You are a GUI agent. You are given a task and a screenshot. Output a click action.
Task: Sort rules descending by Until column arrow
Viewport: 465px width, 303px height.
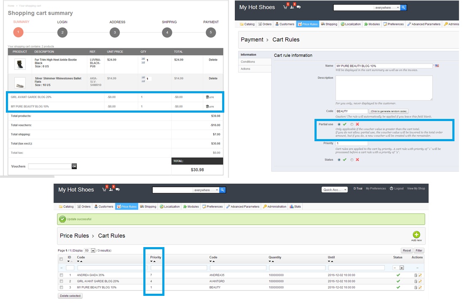(329, 261)
